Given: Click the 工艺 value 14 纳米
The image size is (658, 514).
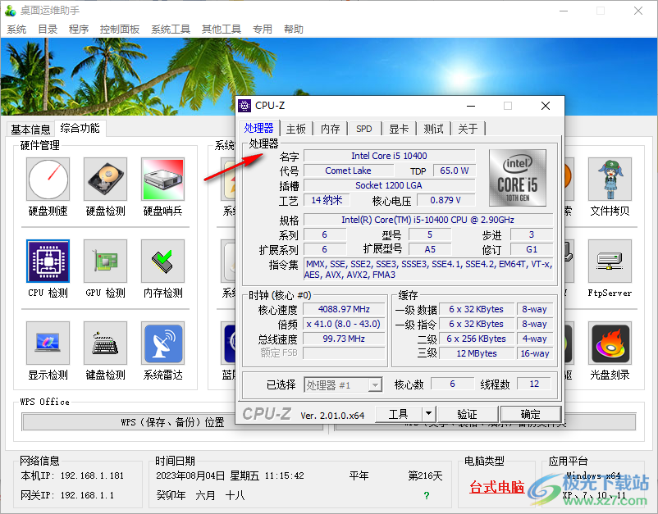Looking at the screenshot, I should click(x=327, y=200).
